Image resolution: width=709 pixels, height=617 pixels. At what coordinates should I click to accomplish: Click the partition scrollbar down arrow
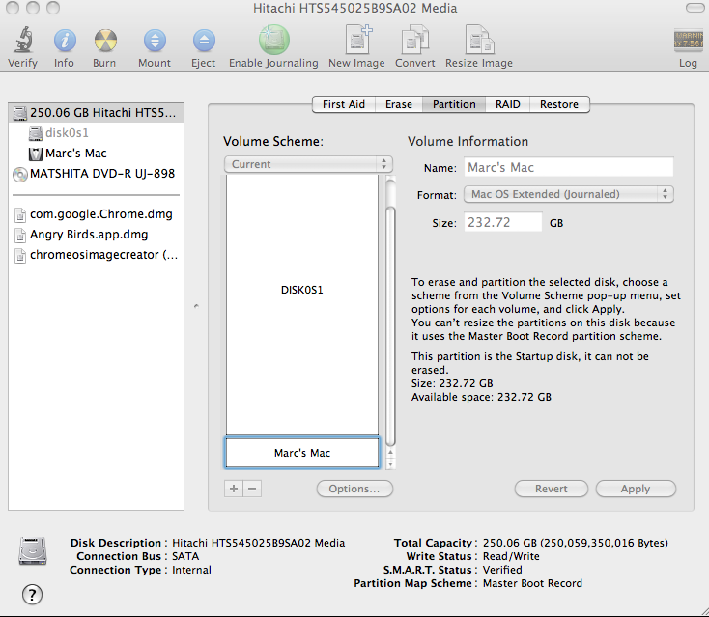[390, 463]
